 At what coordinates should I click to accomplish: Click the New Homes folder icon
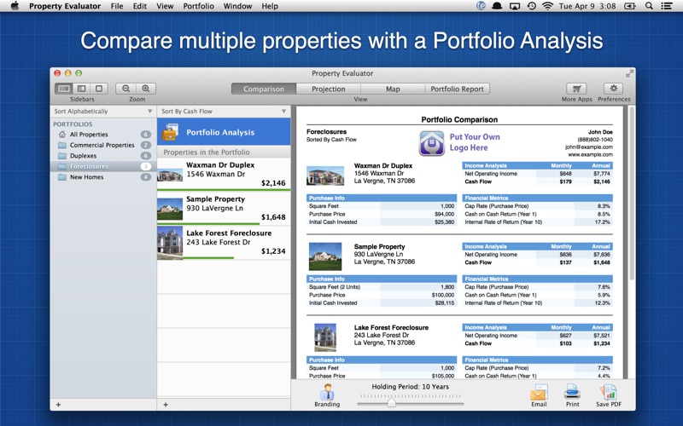(62, 177)
